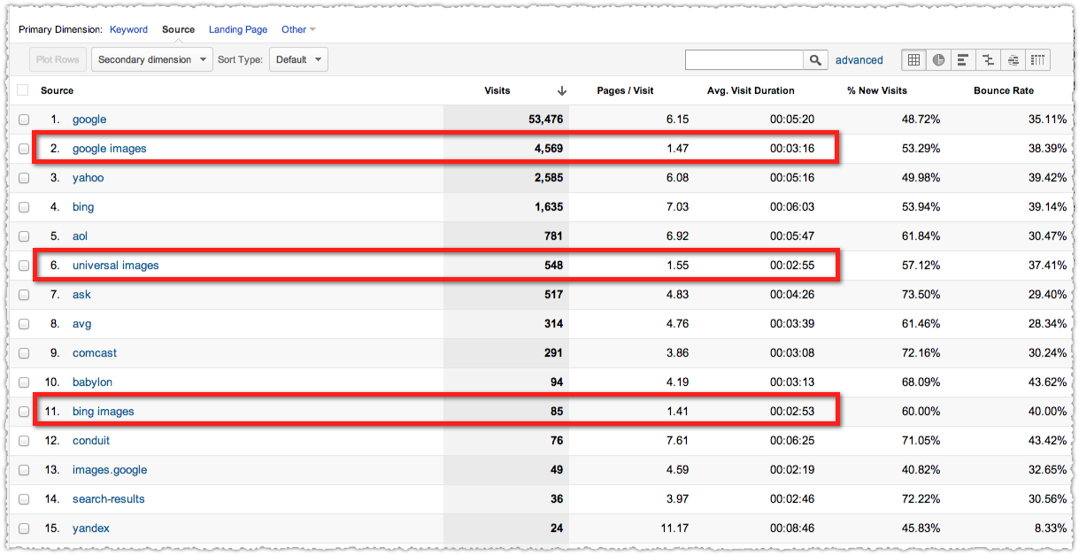Open the comcast source link
This screenshot has width=1079, height=555.
pos(95,353)
